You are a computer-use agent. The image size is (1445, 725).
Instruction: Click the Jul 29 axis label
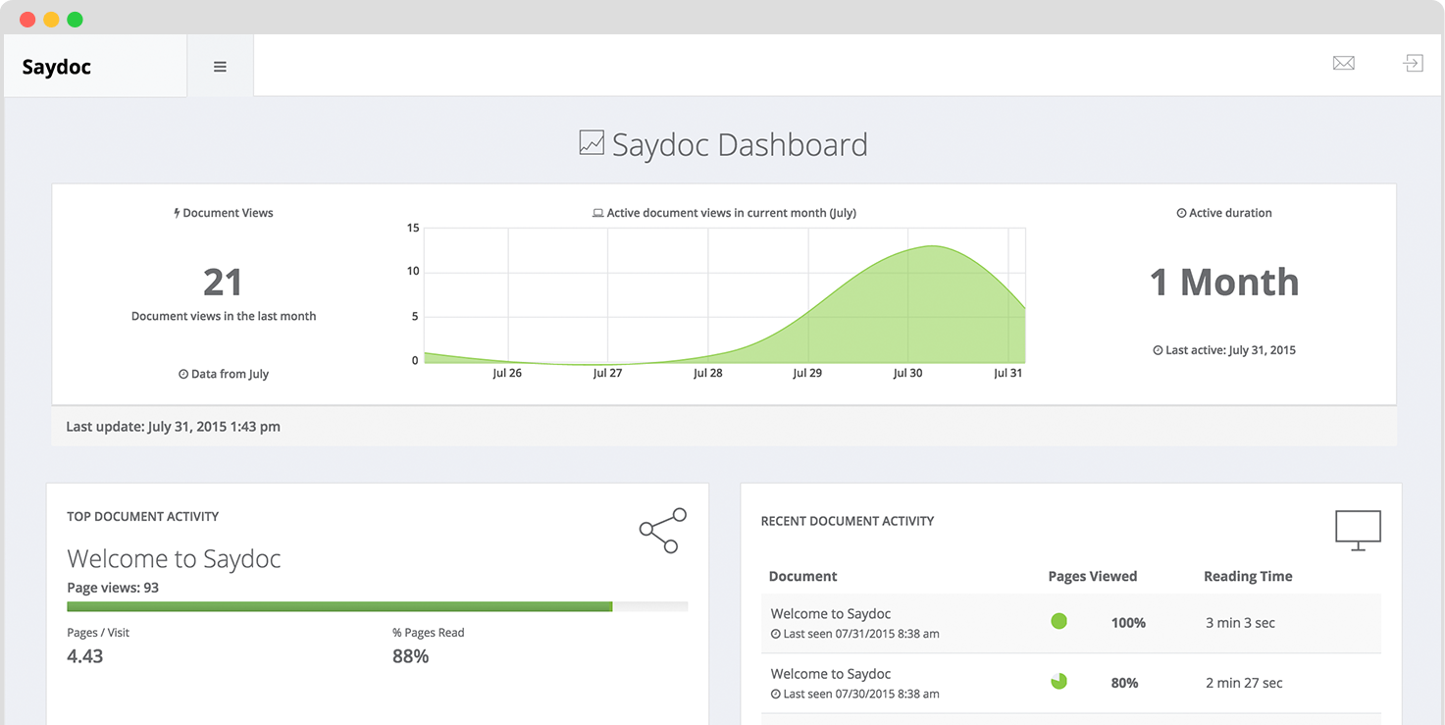click(x=807, y=373)
